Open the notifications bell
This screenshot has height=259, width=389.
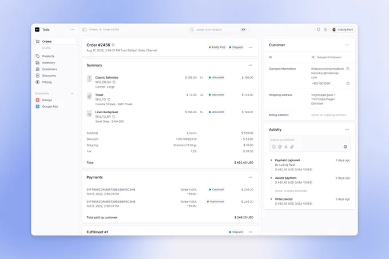pyautogui.click(x=318, y=30)
